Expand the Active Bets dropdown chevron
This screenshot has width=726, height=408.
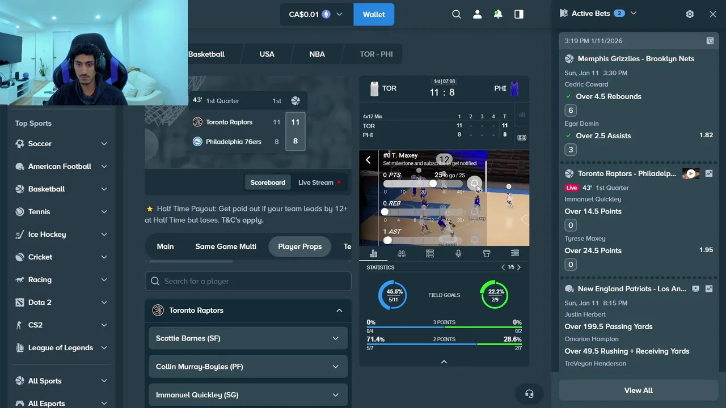pos(634,14)
